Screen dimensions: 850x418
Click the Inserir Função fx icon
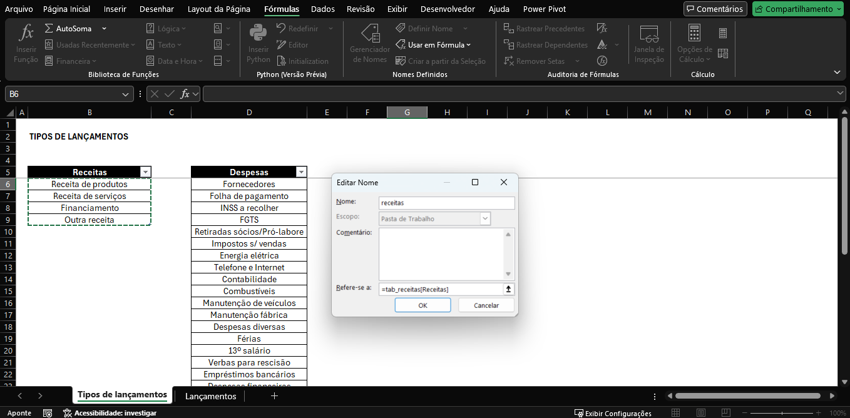[26, 33]
